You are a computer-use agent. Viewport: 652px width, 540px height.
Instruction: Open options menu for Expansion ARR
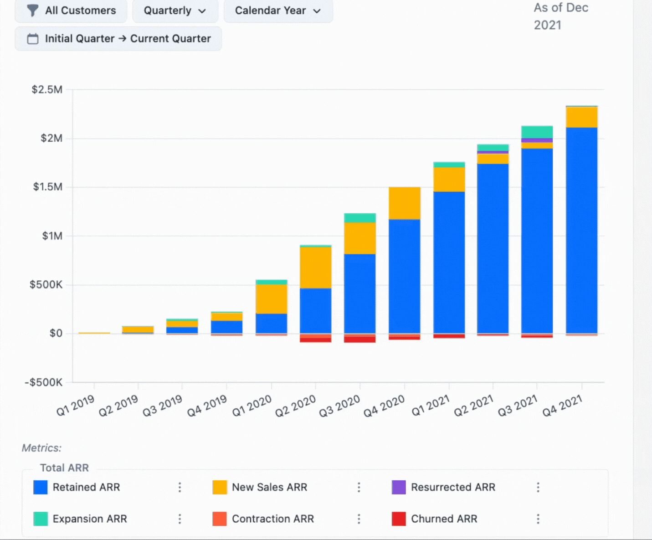[180, 519]
